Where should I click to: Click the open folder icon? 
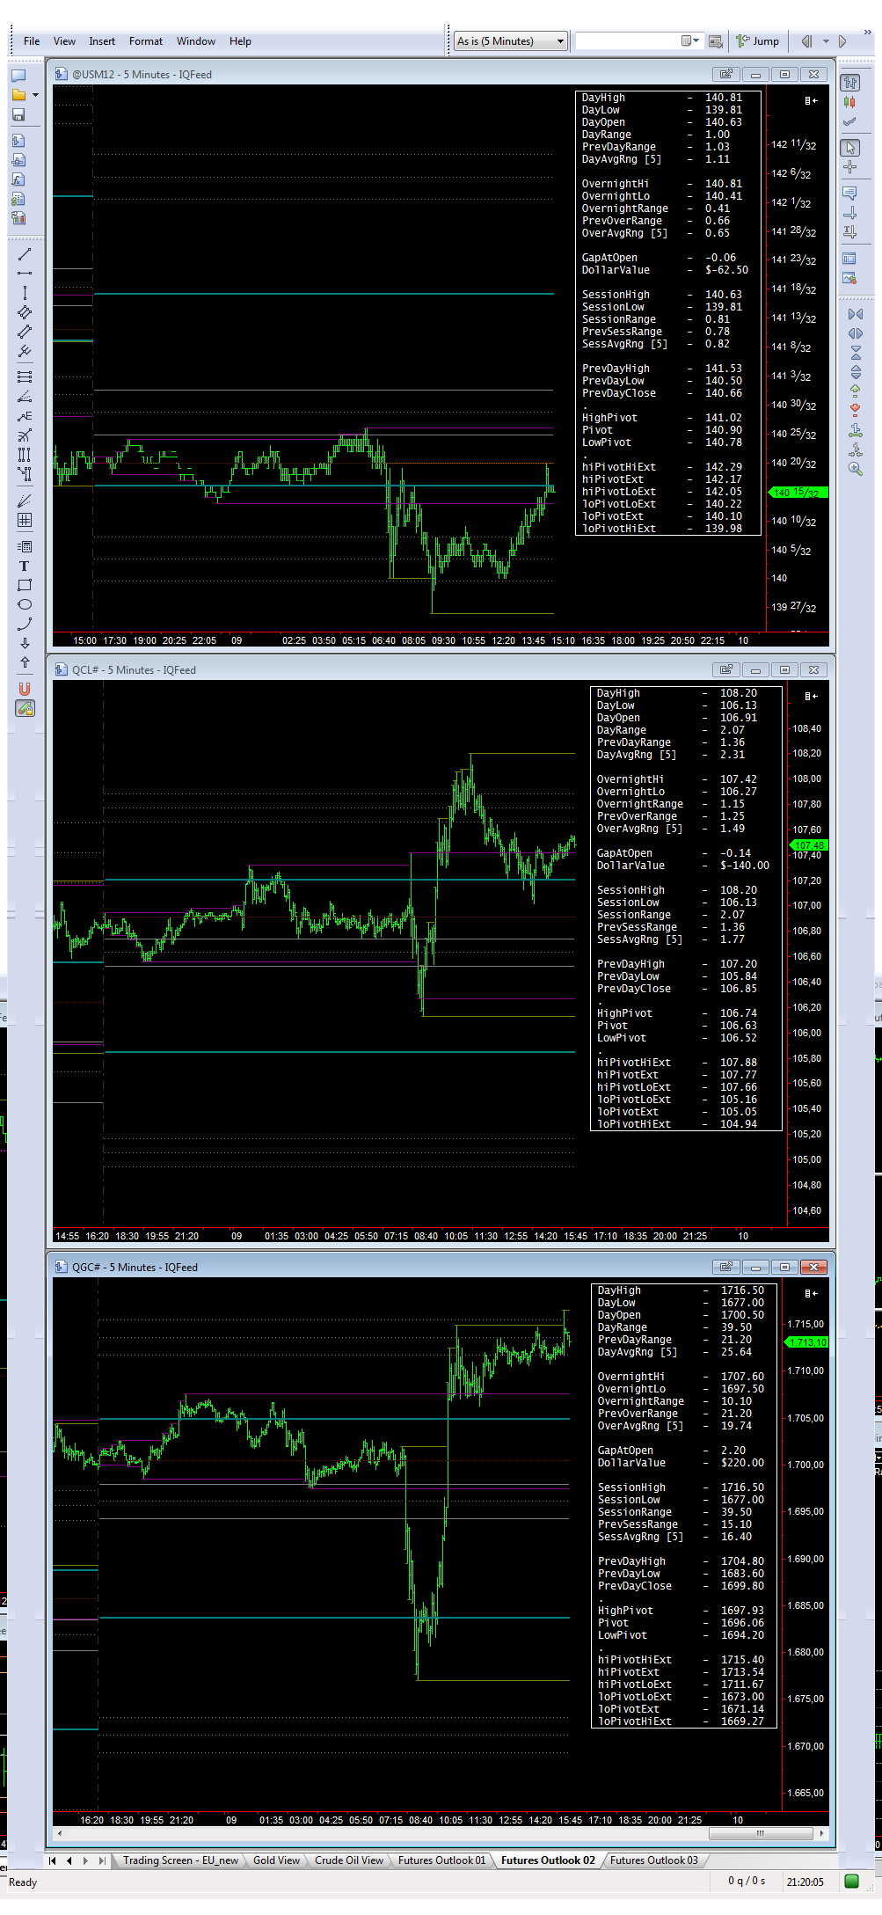(x=18, y=95)
